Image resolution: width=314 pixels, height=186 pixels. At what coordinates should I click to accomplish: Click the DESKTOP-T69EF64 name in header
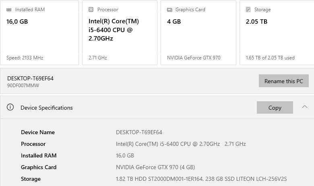(30, 78)
